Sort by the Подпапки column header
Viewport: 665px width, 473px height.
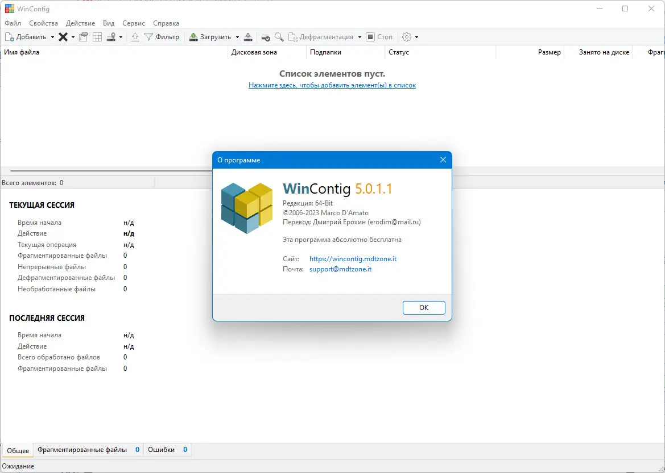346,52
